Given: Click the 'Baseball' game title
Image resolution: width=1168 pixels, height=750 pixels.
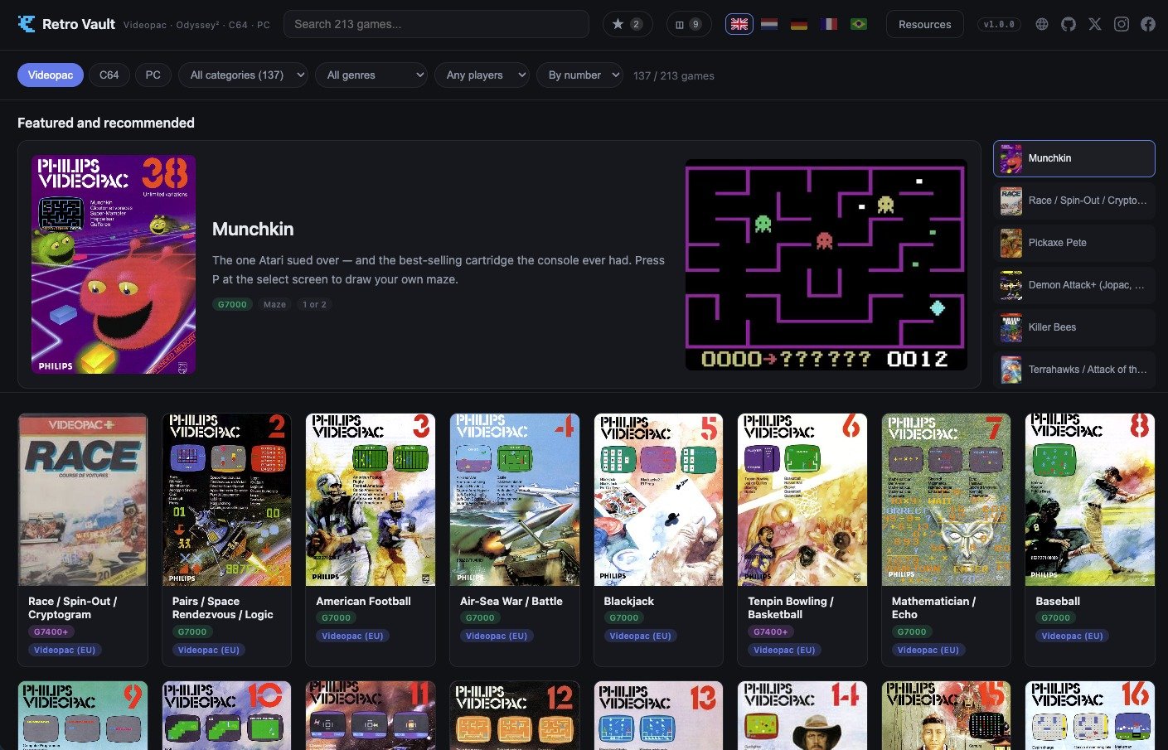Looking at the screenshot, I should [x=1058, y=601].
